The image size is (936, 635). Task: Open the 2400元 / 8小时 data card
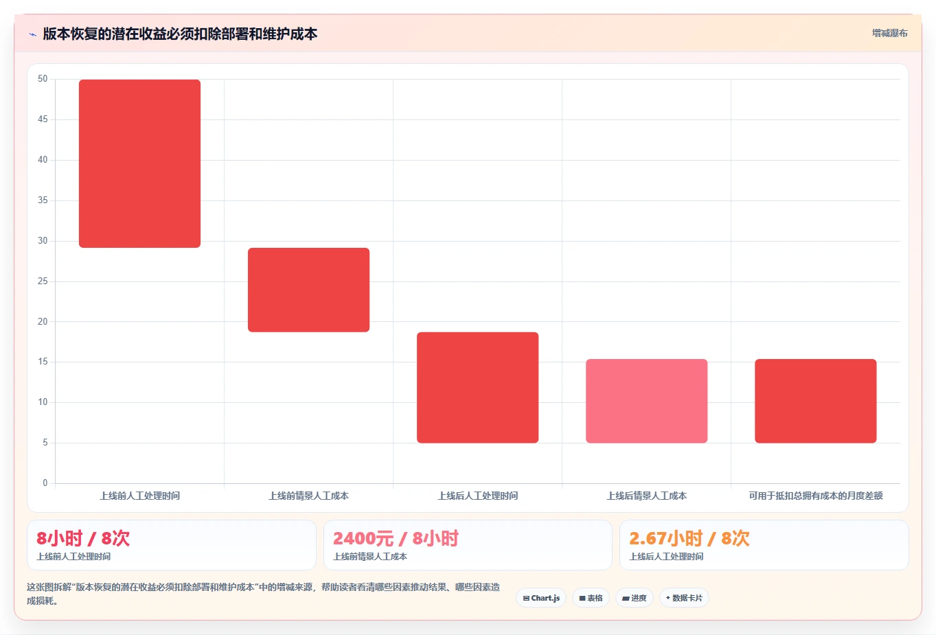(x=468, y=545)
